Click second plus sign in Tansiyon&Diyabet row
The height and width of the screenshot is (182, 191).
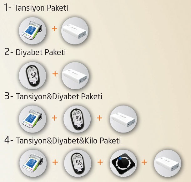click(x=99, y=118)
